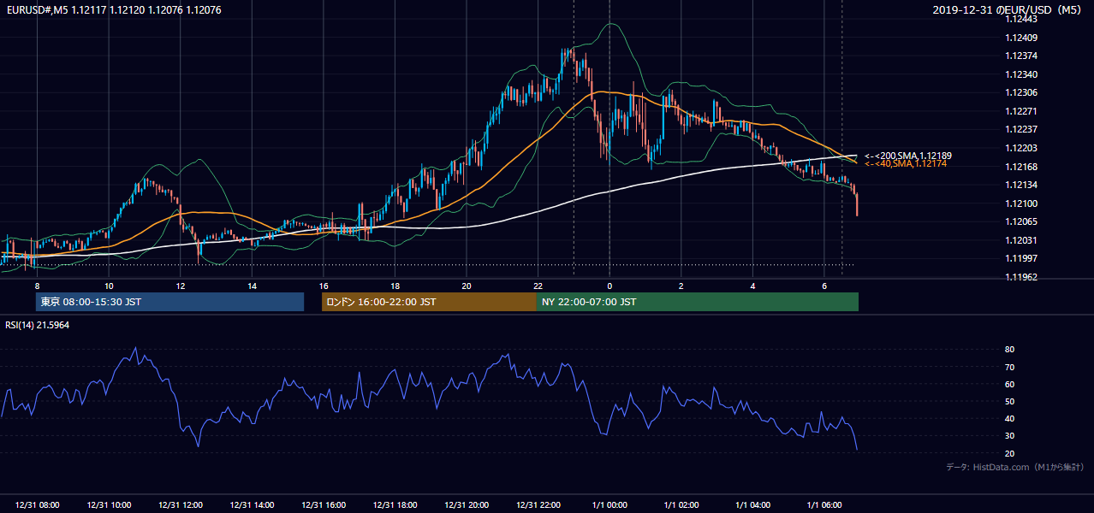Click the RSI 30 level label
Screen dimensions: 1094x513
click(x=1009, y=435)
